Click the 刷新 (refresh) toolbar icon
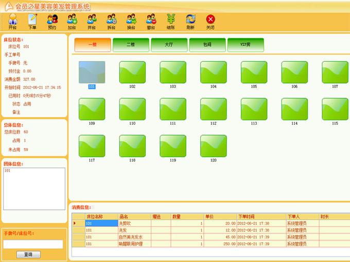 [x=190, y=21]
